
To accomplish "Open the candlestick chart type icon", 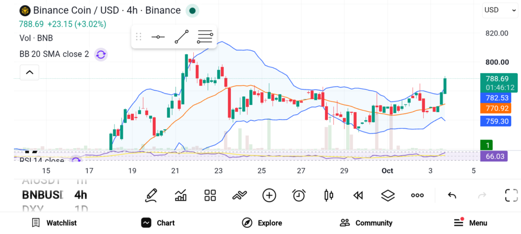I will pyautogui.click(x=328, y=195).
